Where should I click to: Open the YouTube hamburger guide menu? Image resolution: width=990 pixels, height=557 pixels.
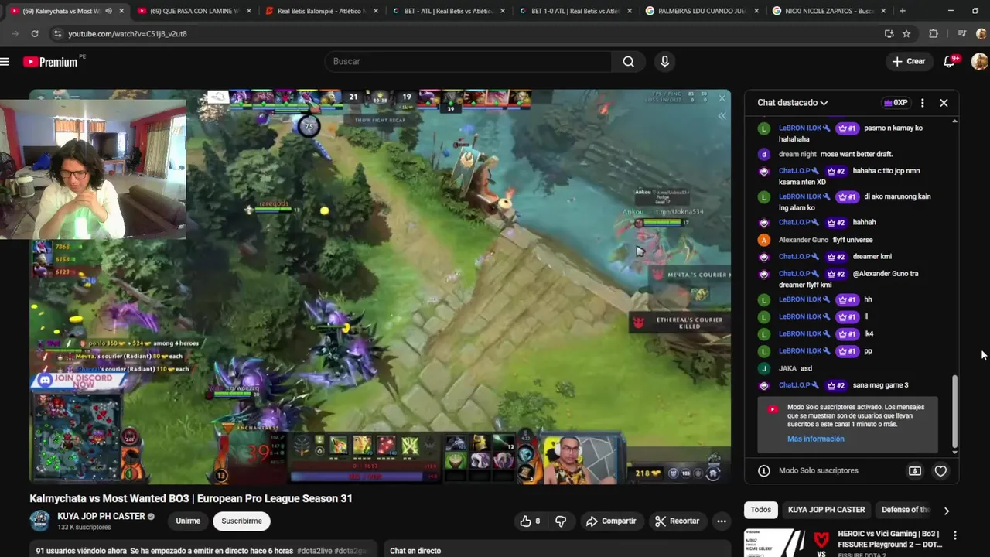pos(5,62)
